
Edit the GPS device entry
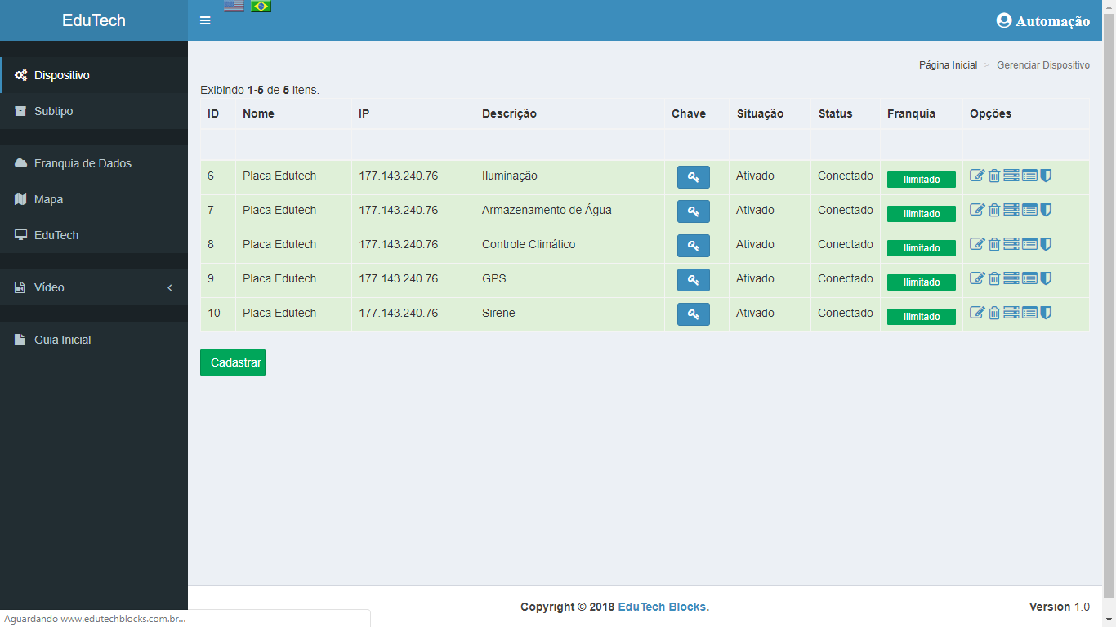point(977,278)
